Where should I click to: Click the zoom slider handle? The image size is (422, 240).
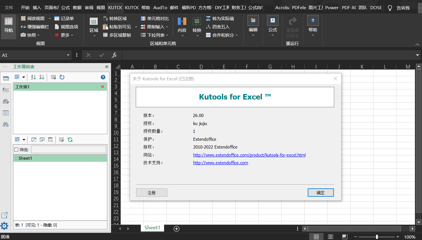[377, 237]
